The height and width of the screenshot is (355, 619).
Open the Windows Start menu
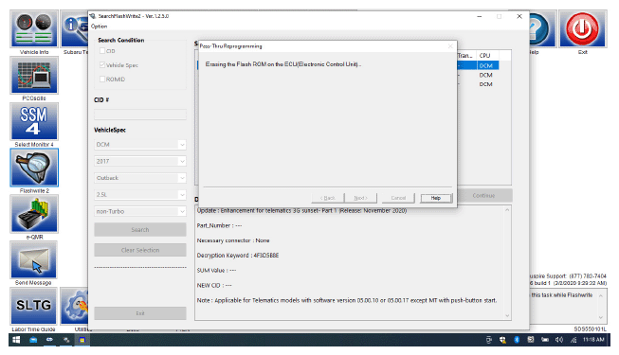(x=16, y=340)
